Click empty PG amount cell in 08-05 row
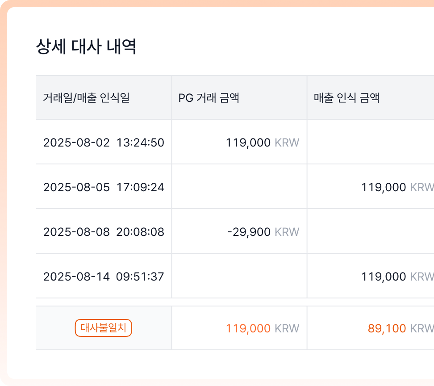 tap(239, 186)
